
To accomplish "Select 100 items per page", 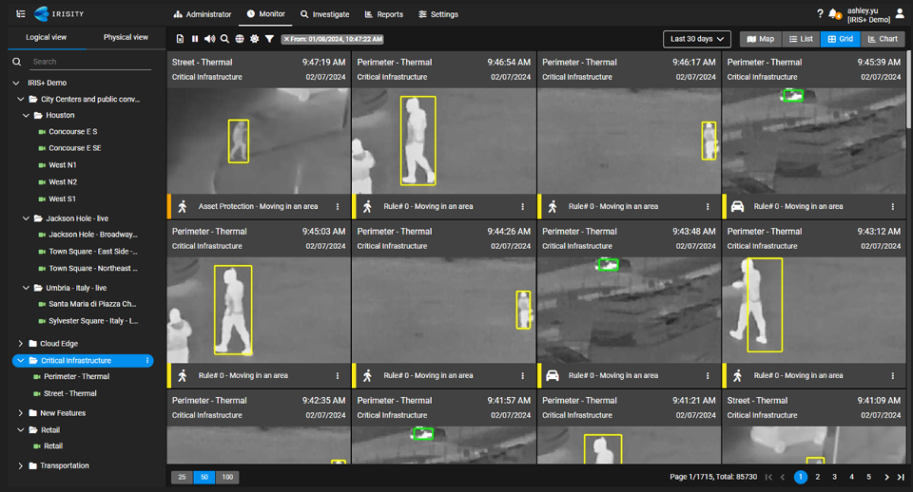I will pyautogui.click(x=227, y=477).
